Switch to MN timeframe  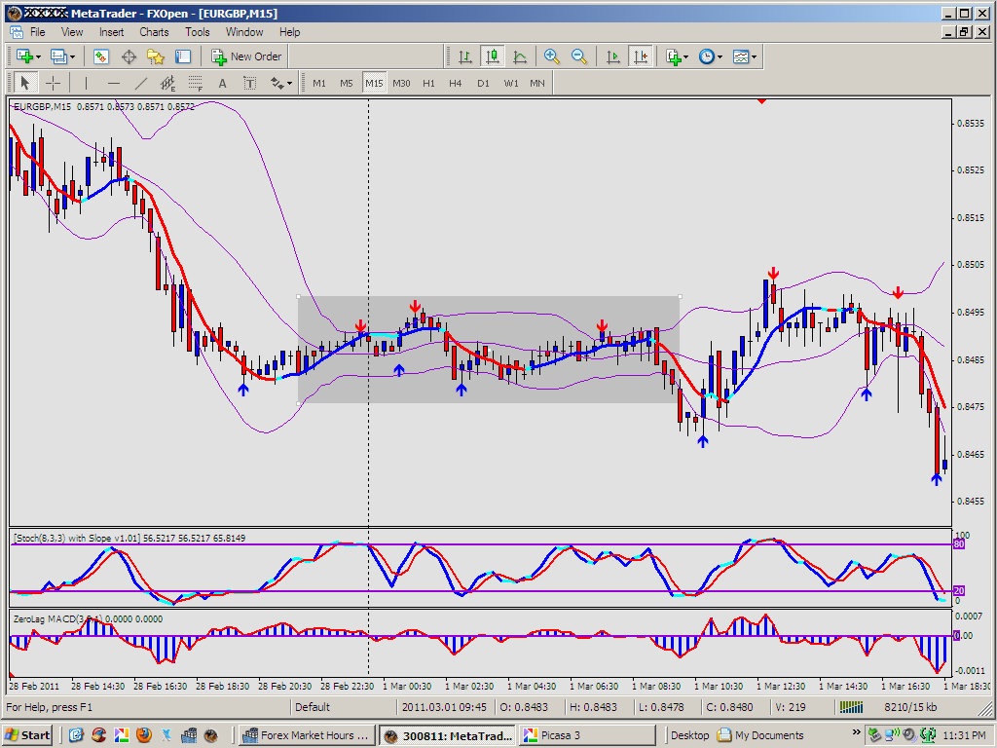point(537,84)
